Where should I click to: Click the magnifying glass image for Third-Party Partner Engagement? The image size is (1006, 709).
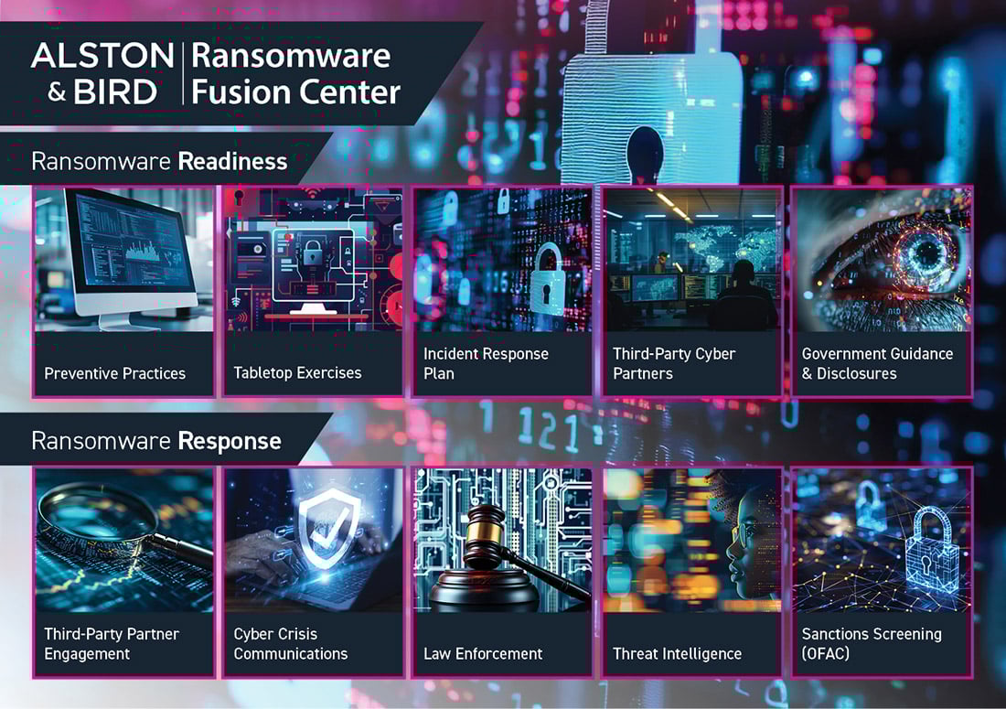click(123, 540)
